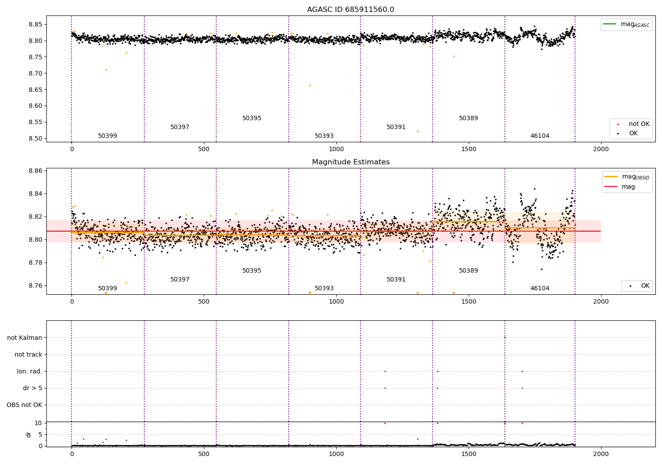The height and width of the screenshot is (464, 662).
Task: Click the 8.85 y-axis tick label
Action: point(35,25)
